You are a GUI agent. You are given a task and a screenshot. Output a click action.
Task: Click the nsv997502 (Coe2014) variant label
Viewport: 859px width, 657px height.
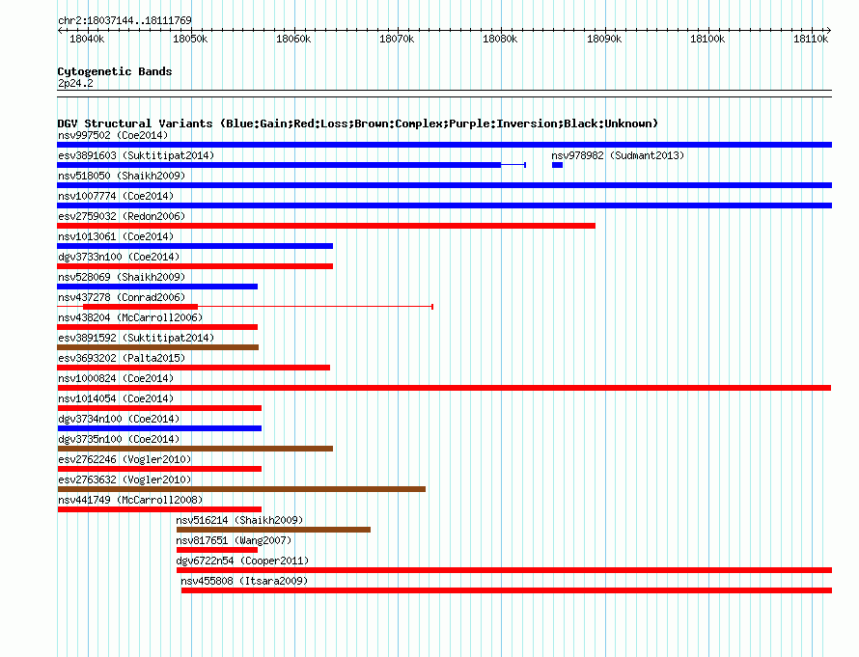click(113, 135)
